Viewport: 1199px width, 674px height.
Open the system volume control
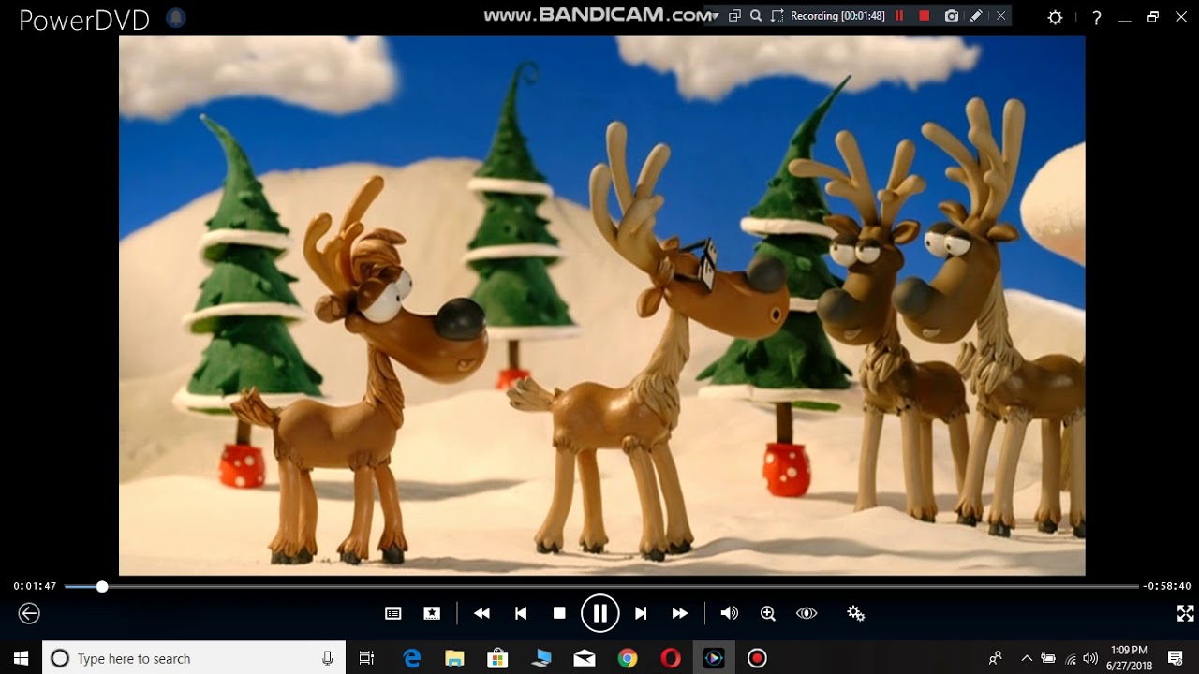(1090, 658)
